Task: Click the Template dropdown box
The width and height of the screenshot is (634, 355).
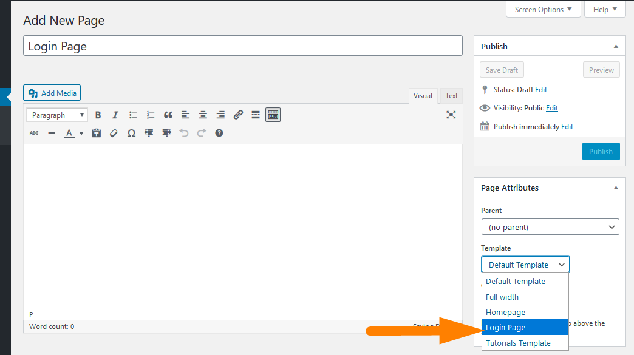Action: (525, 265)
